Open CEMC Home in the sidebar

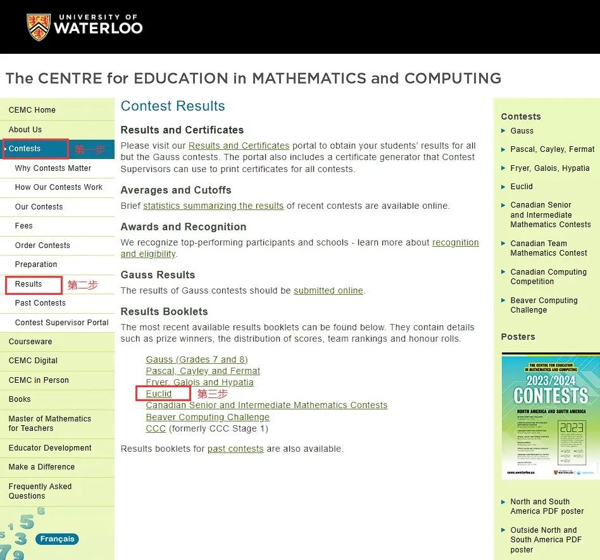coord(32,109)
